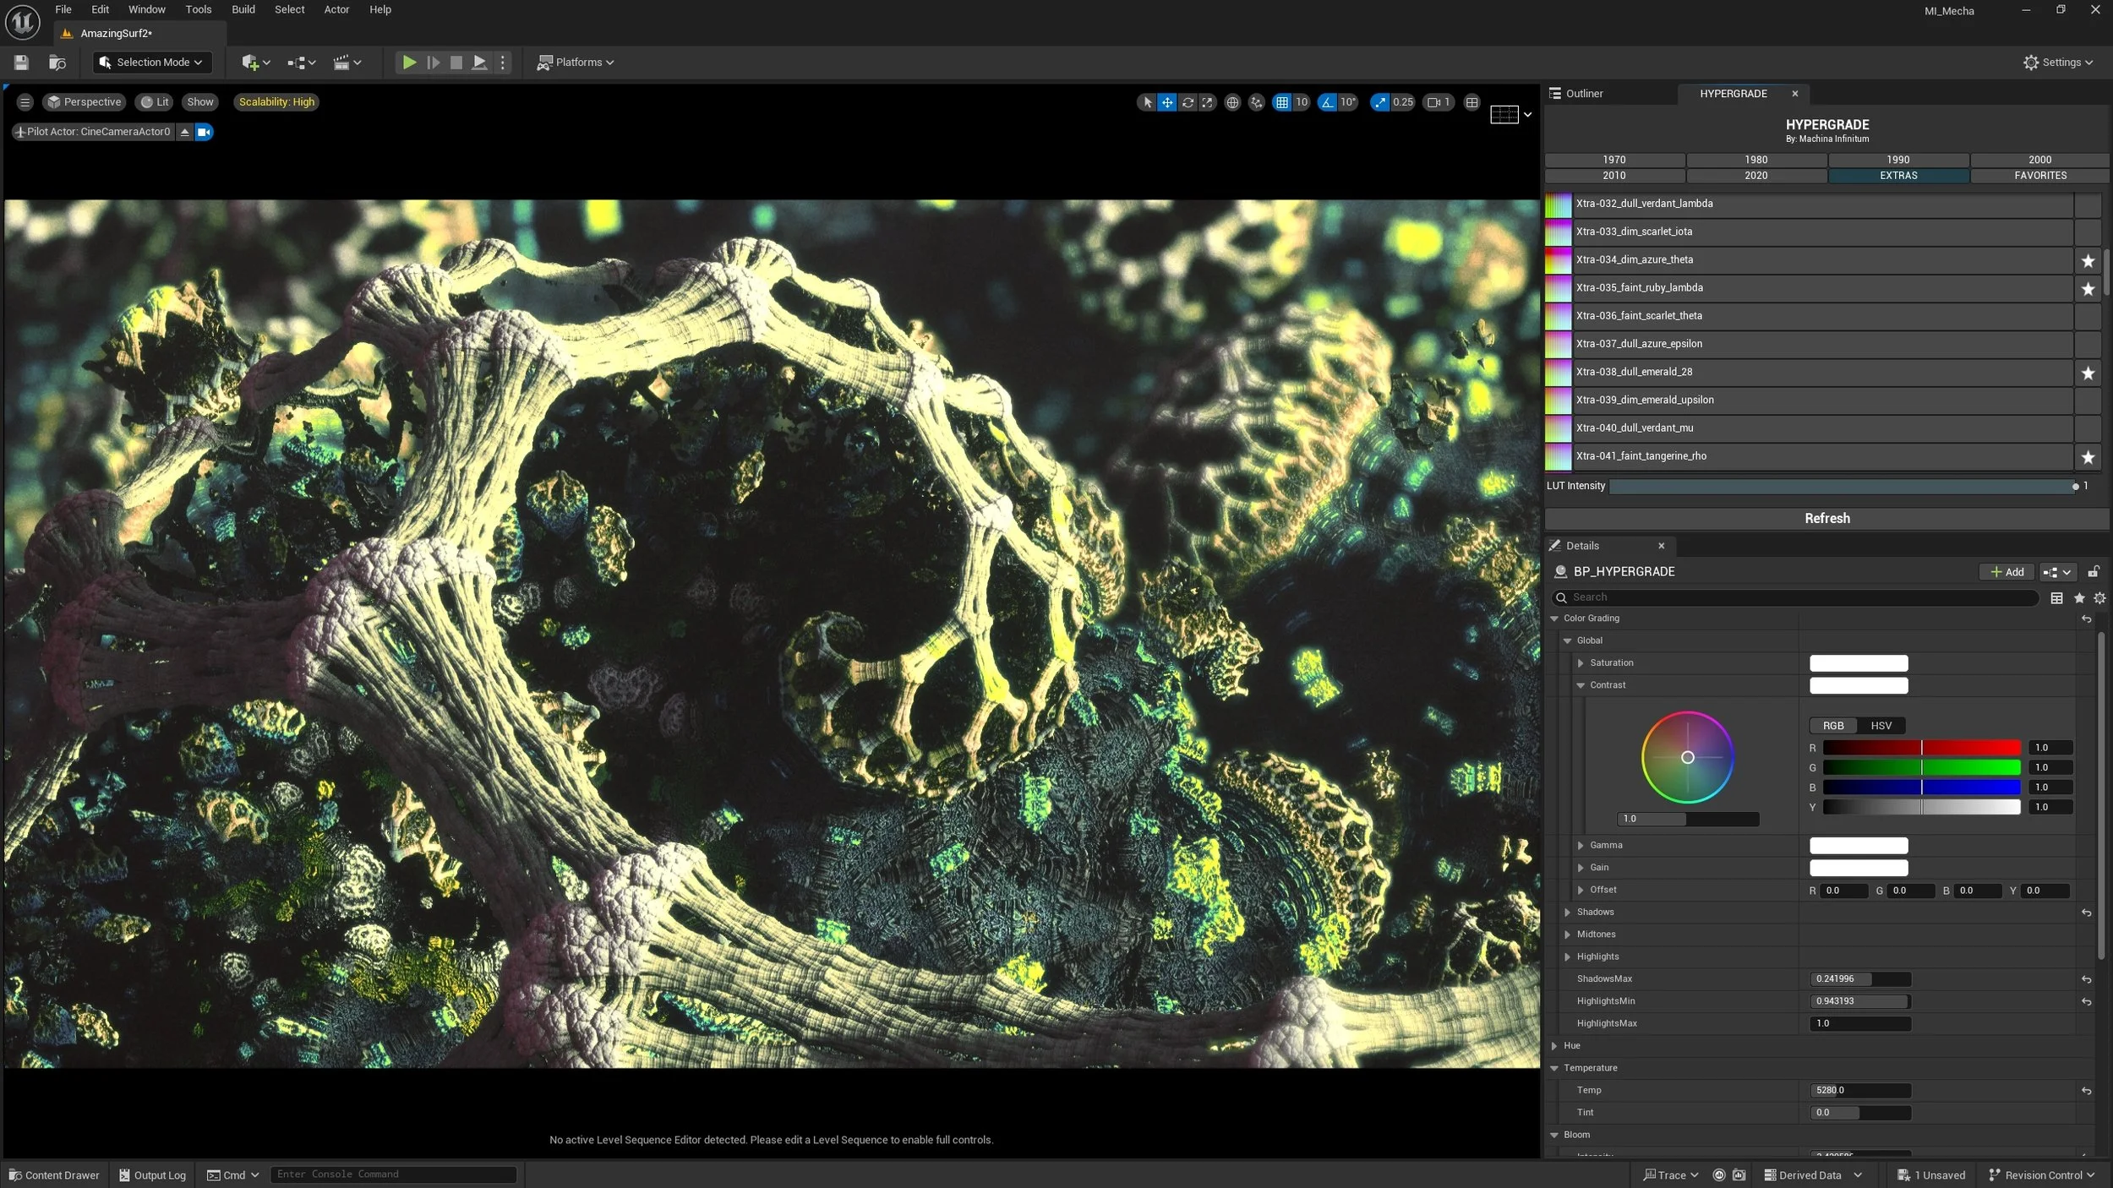Open viewport hamburger options menu
2113x1188 pixels.
coord(25,102)
